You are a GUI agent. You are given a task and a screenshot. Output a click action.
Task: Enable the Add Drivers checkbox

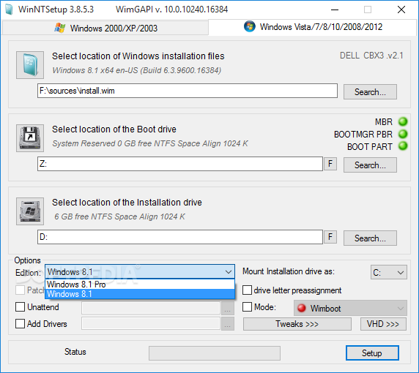[20, 324]
